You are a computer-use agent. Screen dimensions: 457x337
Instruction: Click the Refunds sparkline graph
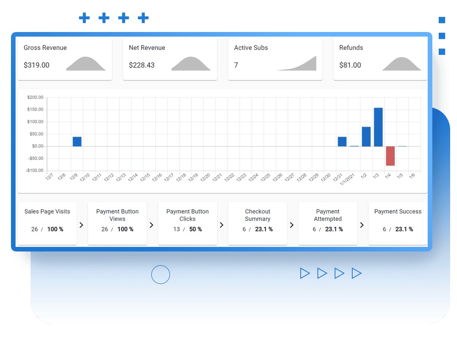[x=401, y=64]
